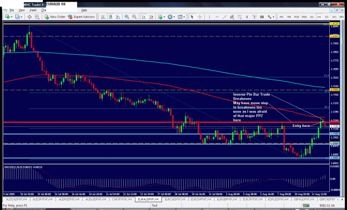
Task: Open the Insert menu
Action: (x=33, y=10)
